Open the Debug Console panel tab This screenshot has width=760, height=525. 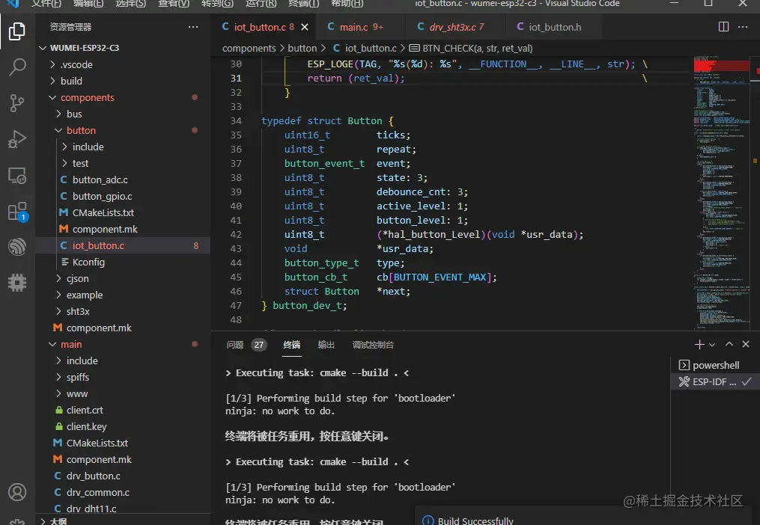coord(373,345)
